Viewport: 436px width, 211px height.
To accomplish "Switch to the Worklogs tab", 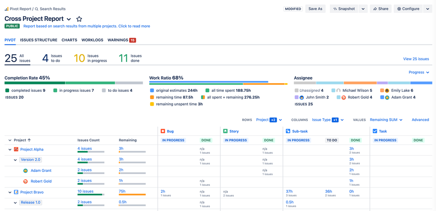I will coord(93,40).
